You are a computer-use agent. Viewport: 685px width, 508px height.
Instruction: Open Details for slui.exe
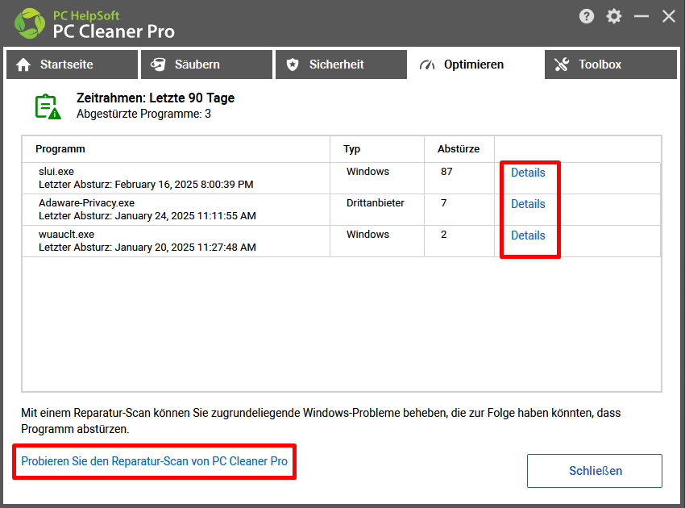(x=528, y=173)
